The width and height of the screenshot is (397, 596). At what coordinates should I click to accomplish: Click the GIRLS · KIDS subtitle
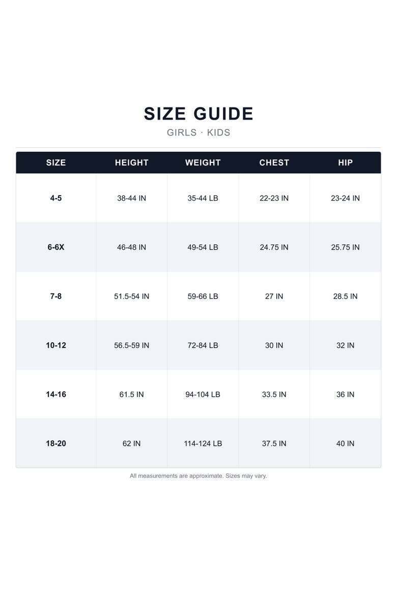click(x=198, y=132)
